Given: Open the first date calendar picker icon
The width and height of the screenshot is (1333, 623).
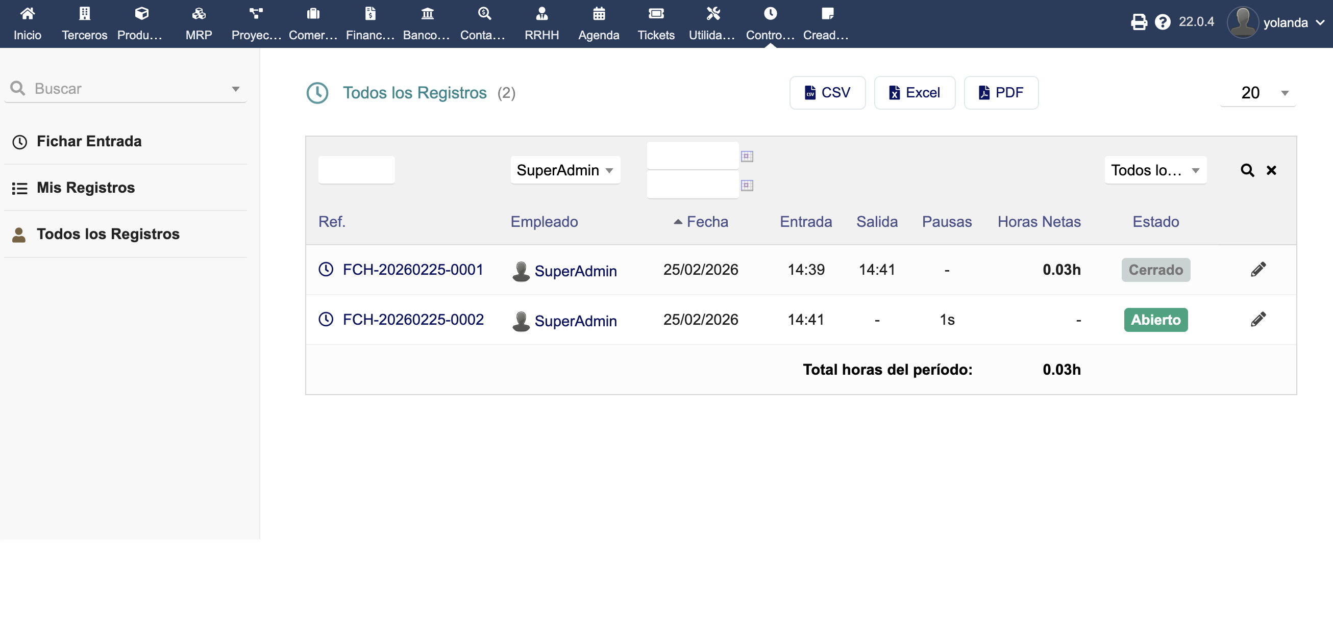Looking at the screenshot, I should coord(747,156).
